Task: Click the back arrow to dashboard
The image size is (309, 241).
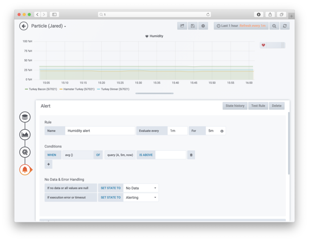Action: pyautogui.click(x=24, y=26)
